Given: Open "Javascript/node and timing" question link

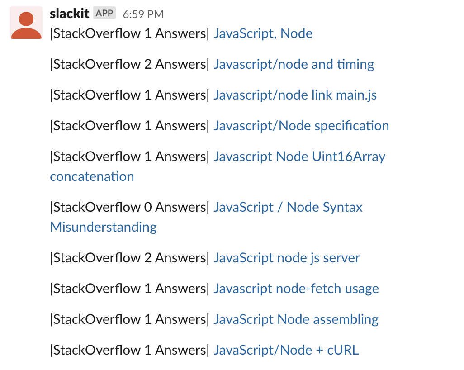Looking at the screenshot, I should pos(294,64).
